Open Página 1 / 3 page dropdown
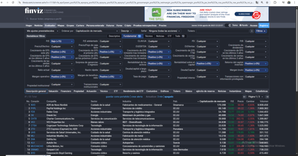This screenshot has width=298, height=156. (x=256, y=97)
